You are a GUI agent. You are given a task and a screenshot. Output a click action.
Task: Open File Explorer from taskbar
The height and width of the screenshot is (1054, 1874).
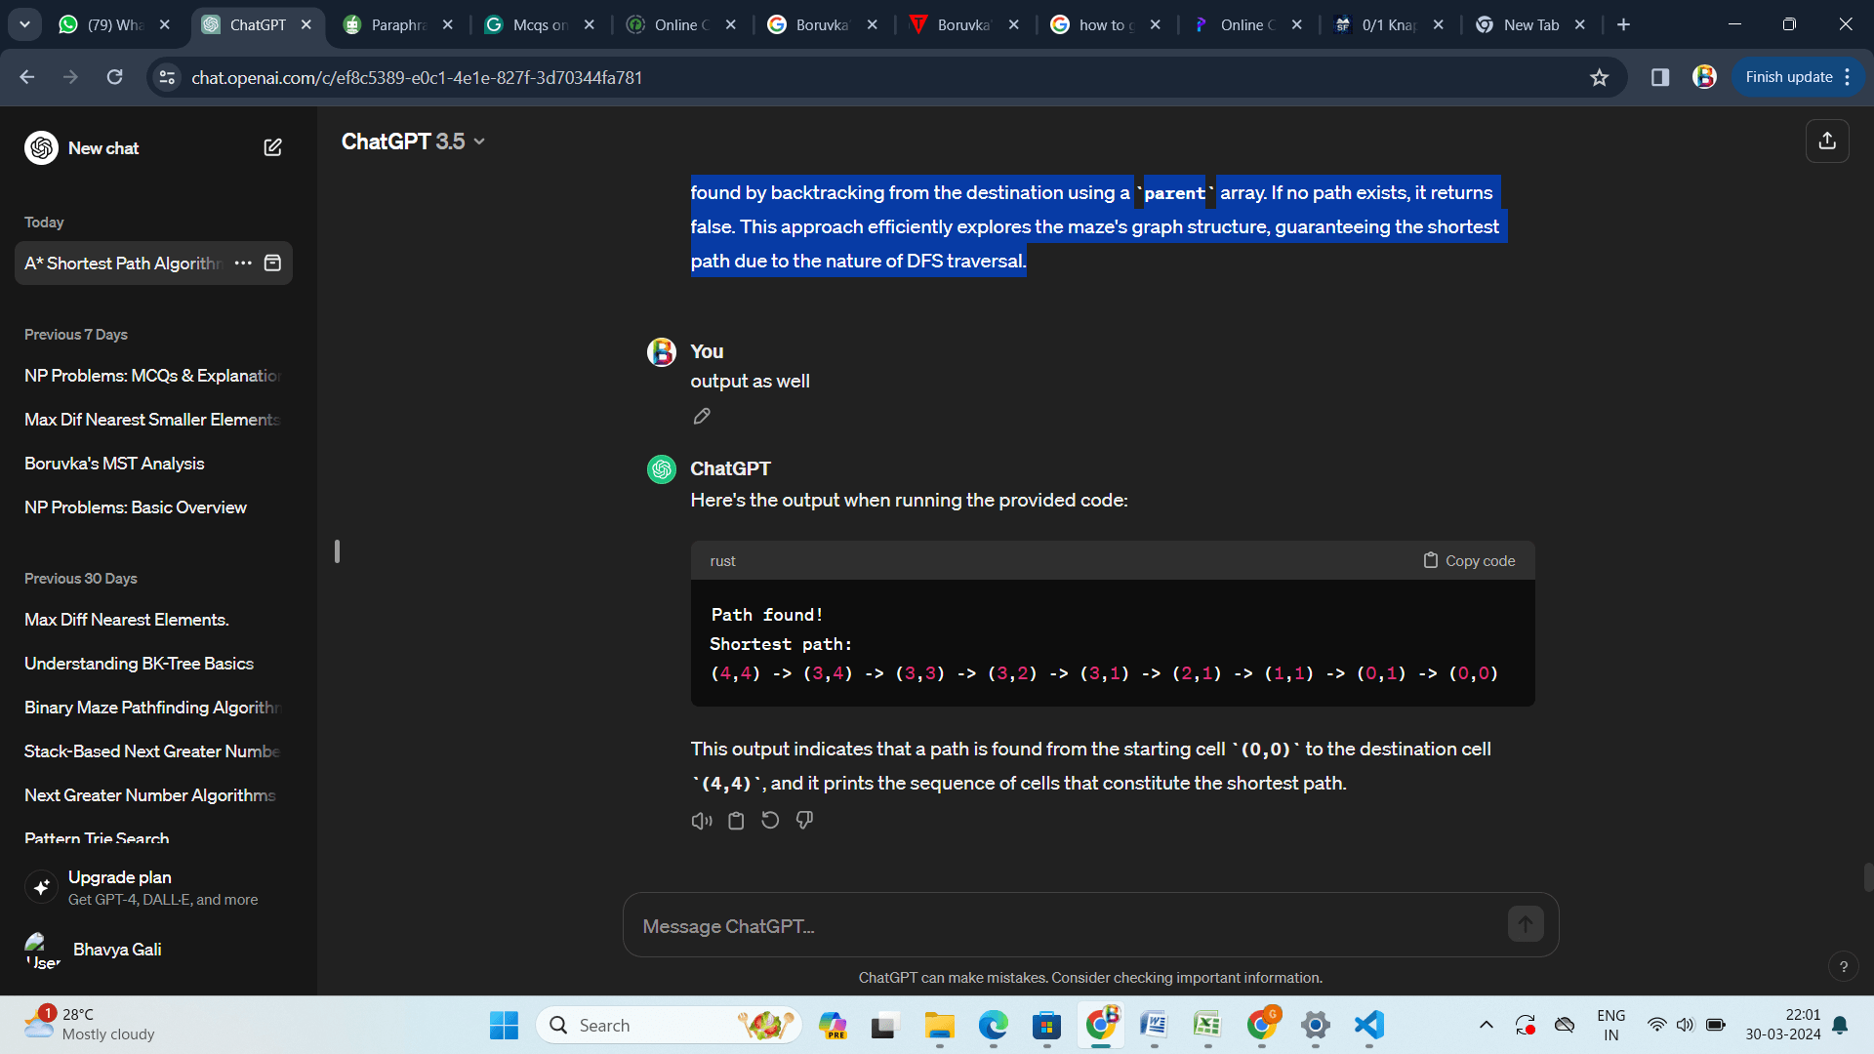(939, 1025)
